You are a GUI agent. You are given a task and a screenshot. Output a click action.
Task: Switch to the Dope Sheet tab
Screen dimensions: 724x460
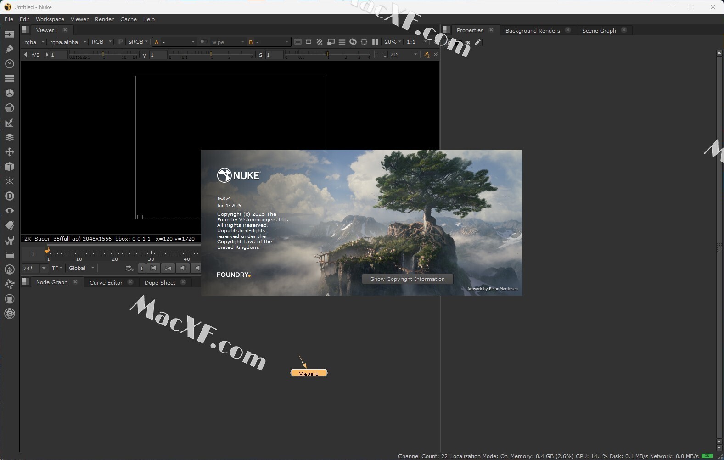point(160,283)
